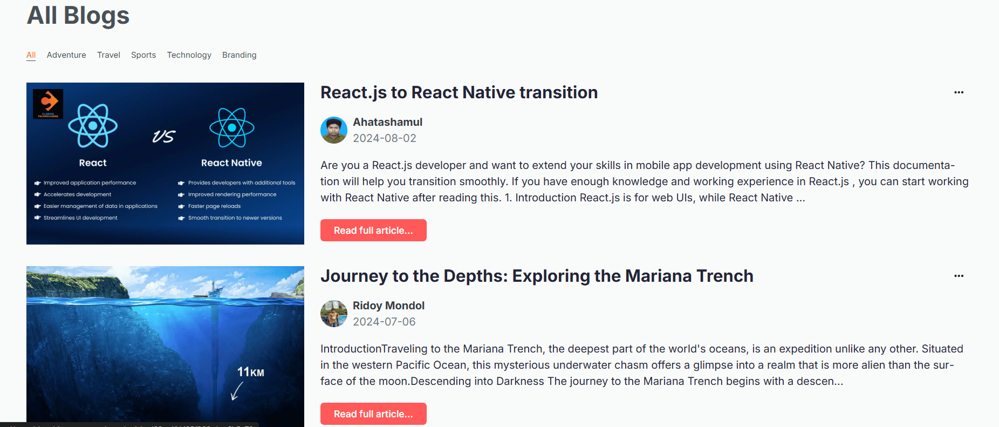Open the Mariana Trench ocean thumbnail
This screenshot has height=427, width=999.
[165, 347]
